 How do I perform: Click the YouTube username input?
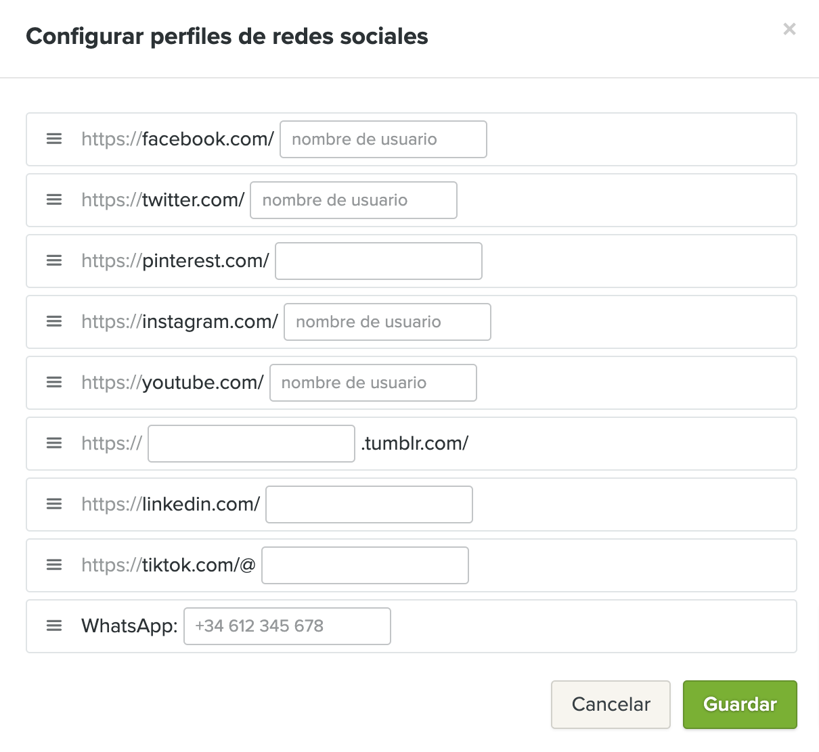(373, 383)
